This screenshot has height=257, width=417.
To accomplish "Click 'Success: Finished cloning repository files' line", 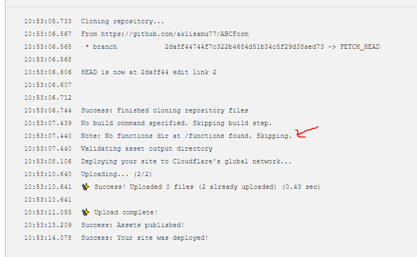I will [x=165, y=111].
